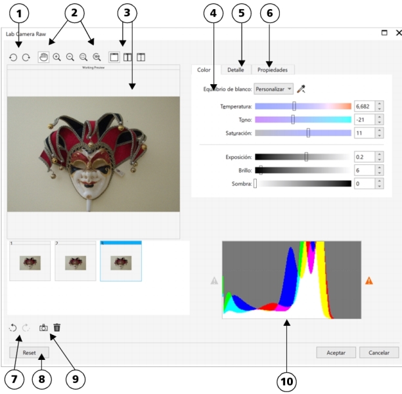The image size is (402, 394).
Task: Switch to the Detalle tab
Action: [x=236, y=70]
